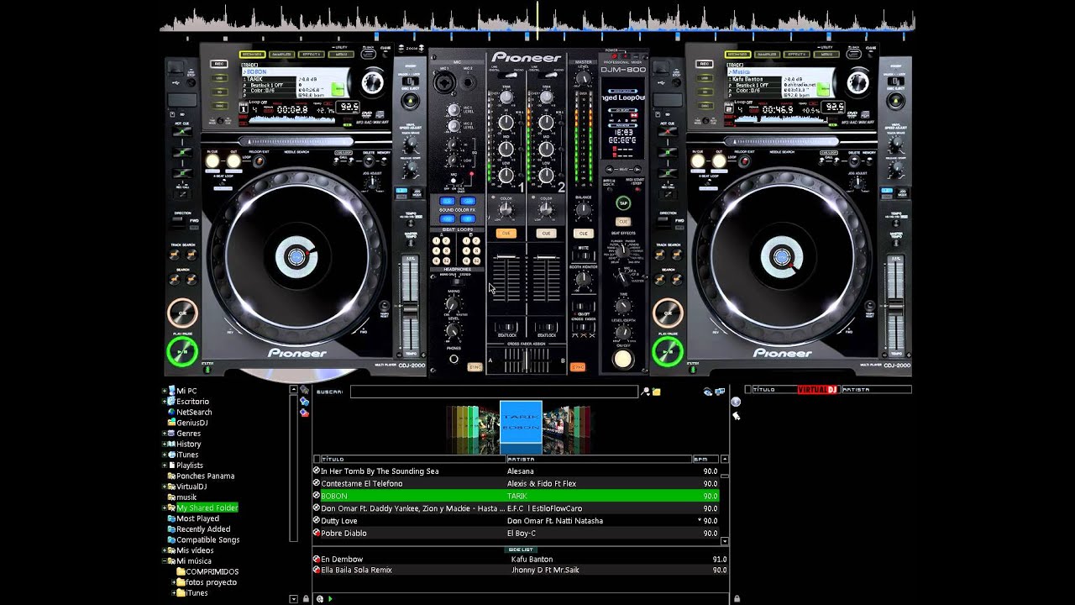
Task: Select the track 'Pobre Diablo'
Action: pyautogui.click(x=516, y=534)
